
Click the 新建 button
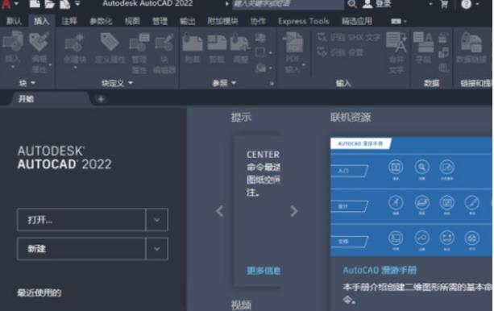point(81,249)
